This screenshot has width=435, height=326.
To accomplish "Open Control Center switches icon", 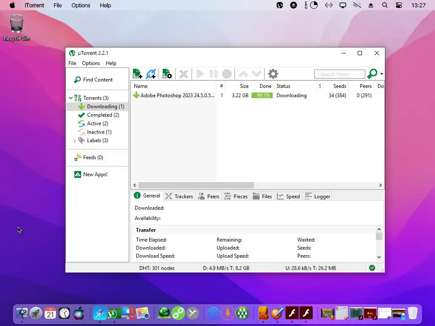I will pos(398,5).
